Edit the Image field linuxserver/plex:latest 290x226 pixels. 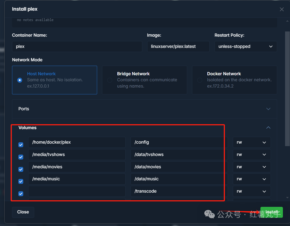click(178, 47)
